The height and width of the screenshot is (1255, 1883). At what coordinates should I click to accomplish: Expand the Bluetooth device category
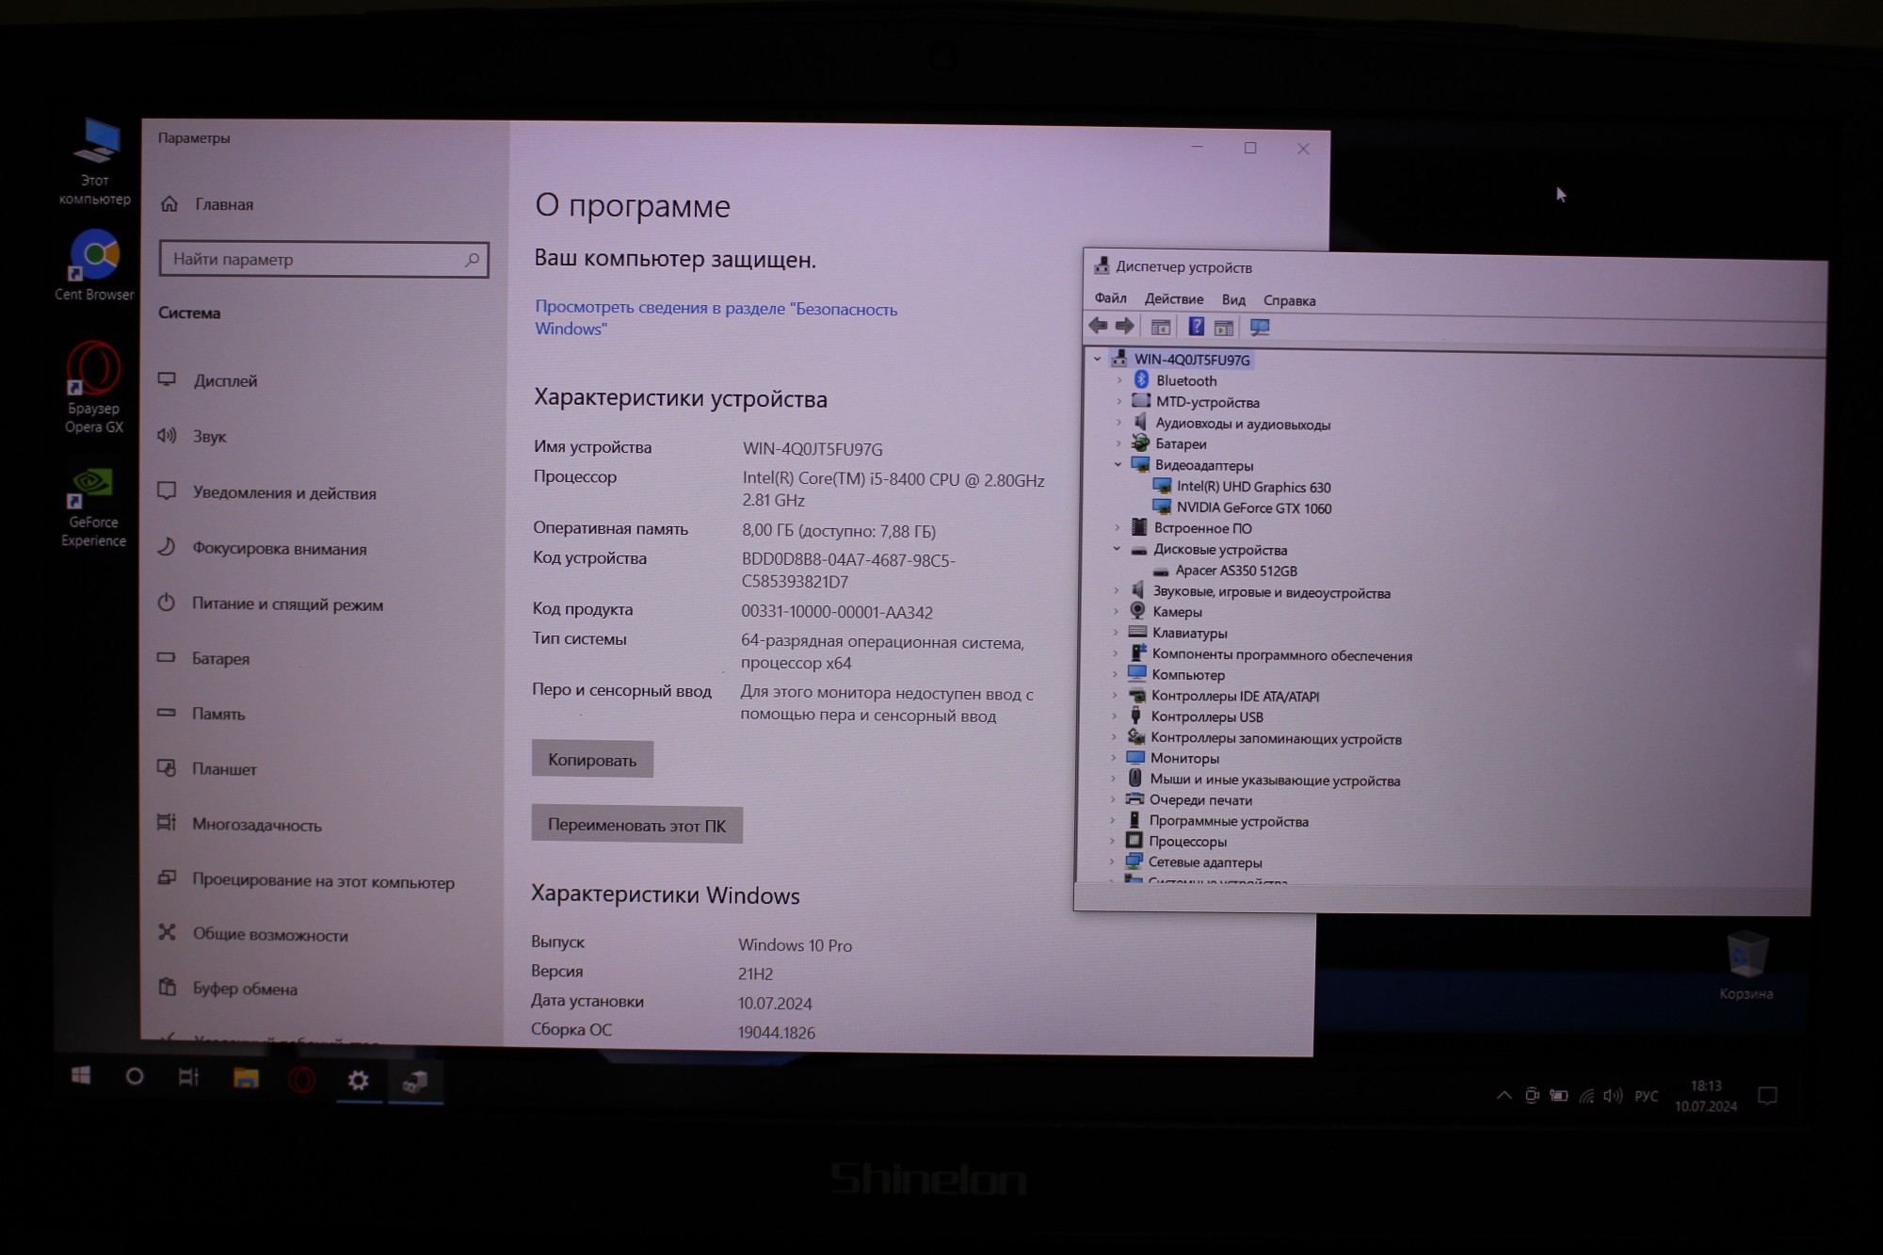click(1119, 380)
